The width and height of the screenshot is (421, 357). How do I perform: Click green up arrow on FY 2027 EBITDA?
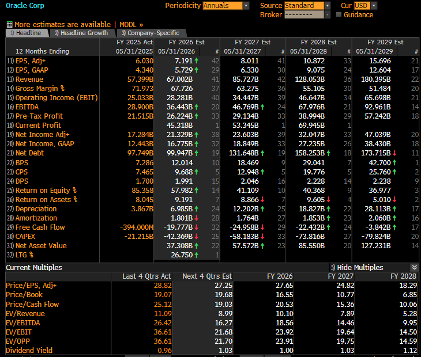263,107
